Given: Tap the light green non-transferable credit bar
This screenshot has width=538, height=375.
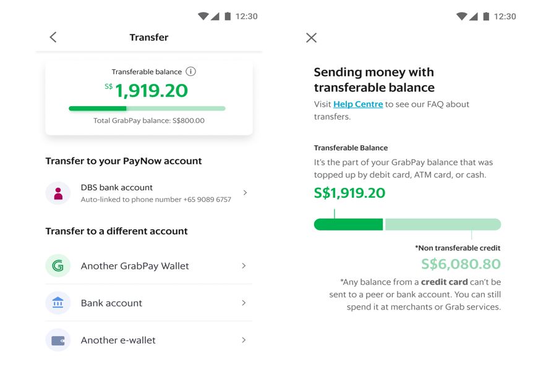Looking at the screenshot, I should [x=443, y=224].
